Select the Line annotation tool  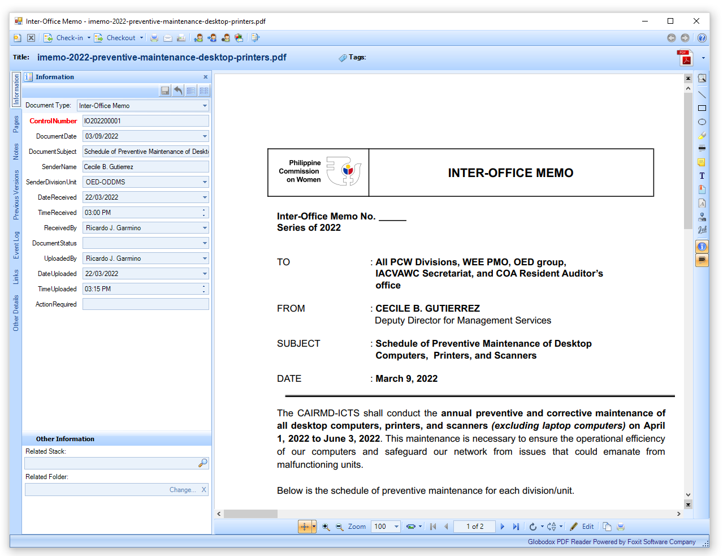point(702,94)
